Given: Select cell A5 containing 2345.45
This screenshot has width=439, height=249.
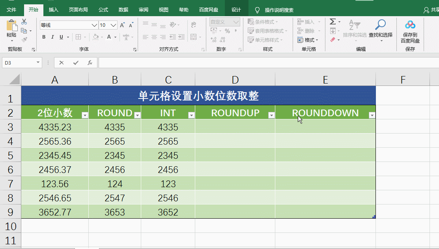Looking at the screenshot, I should 55,155.
